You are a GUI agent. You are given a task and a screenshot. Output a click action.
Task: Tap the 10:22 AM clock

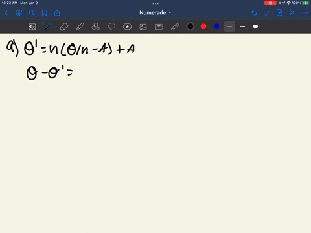coord(10,3)
